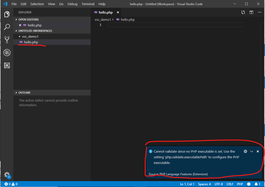Viewport: 265px width, 187px height.
Task: Change encoding via UTF-8 status item
Action: pos(219,184)
